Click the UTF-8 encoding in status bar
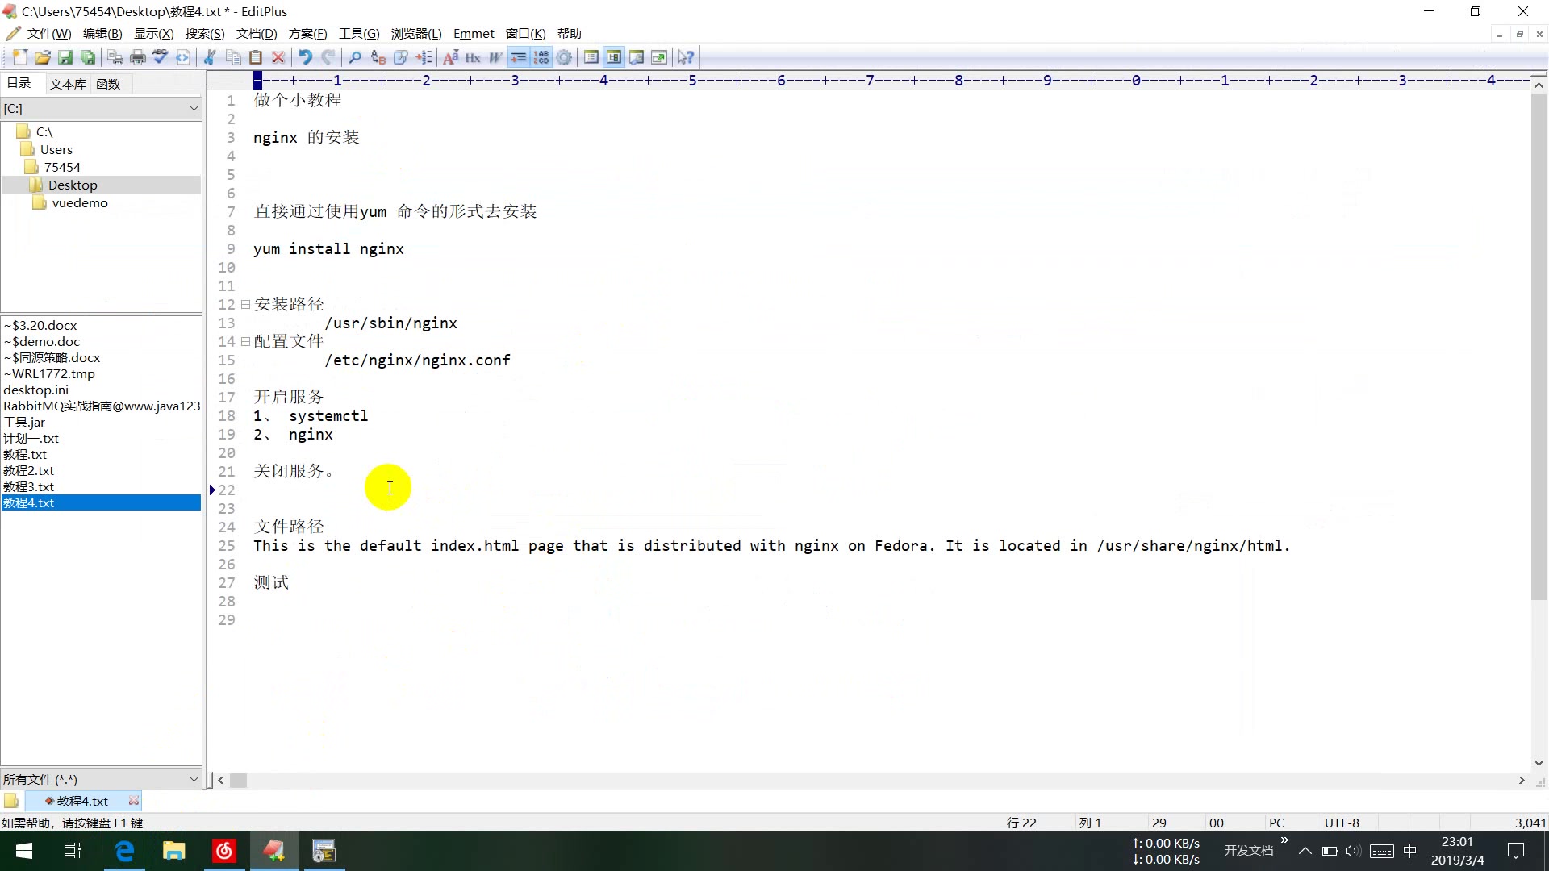 (1342, 823)
